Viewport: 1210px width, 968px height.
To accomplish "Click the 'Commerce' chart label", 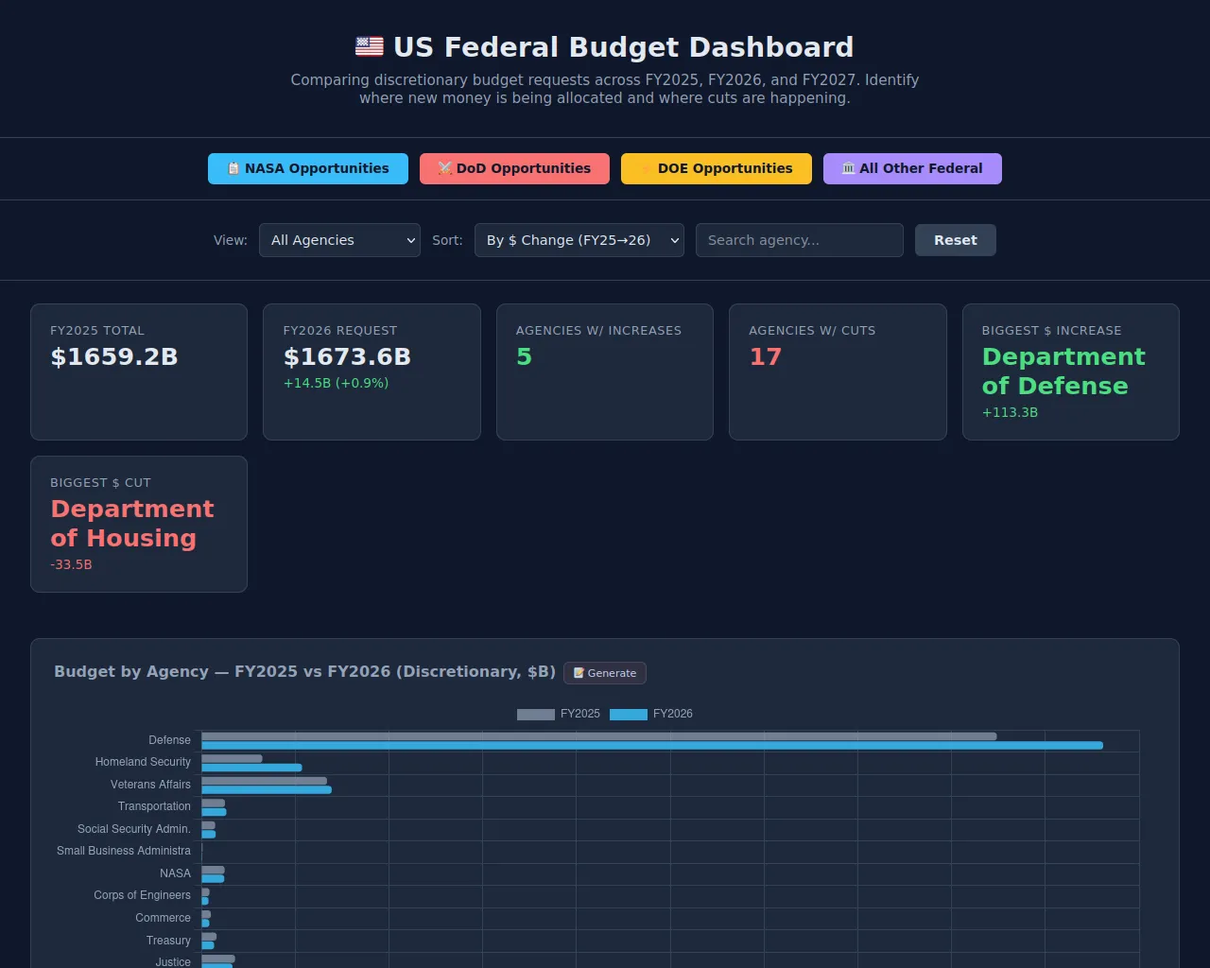I will tap(163, 918).
